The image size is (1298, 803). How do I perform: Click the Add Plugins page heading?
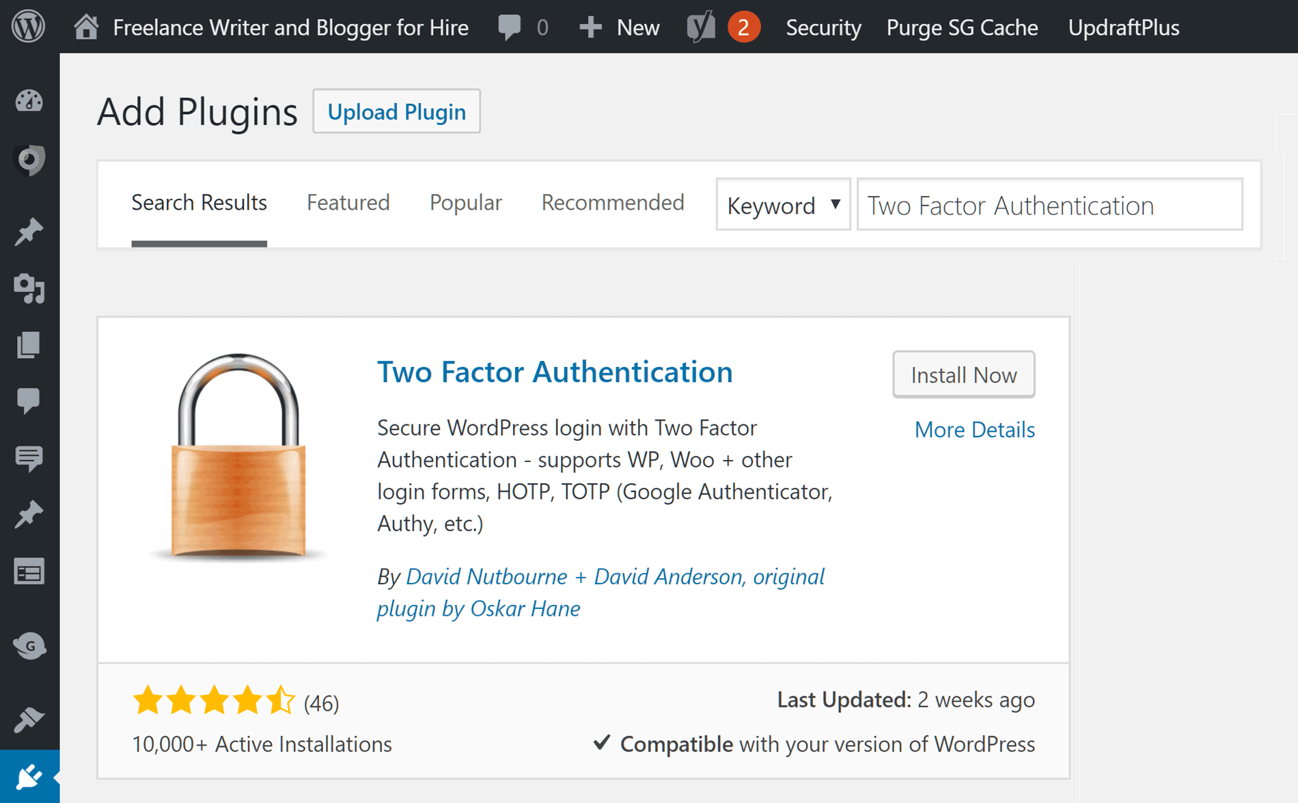coord(197,111)
